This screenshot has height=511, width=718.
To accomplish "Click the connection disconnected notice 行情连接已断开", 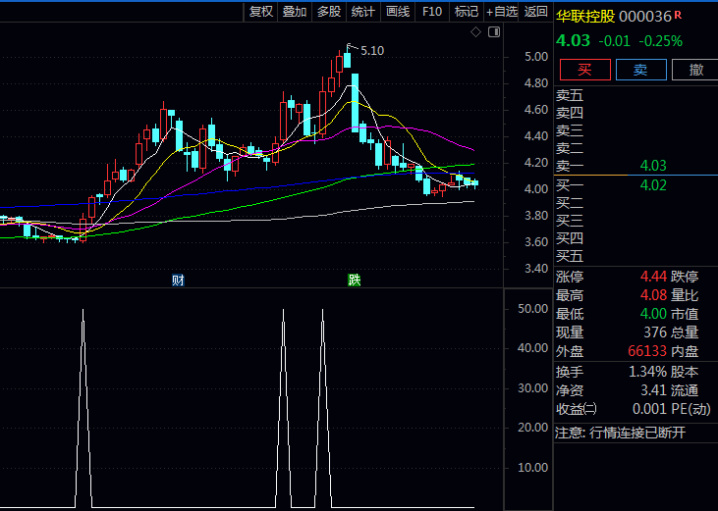I will click(x=637, y=433).
